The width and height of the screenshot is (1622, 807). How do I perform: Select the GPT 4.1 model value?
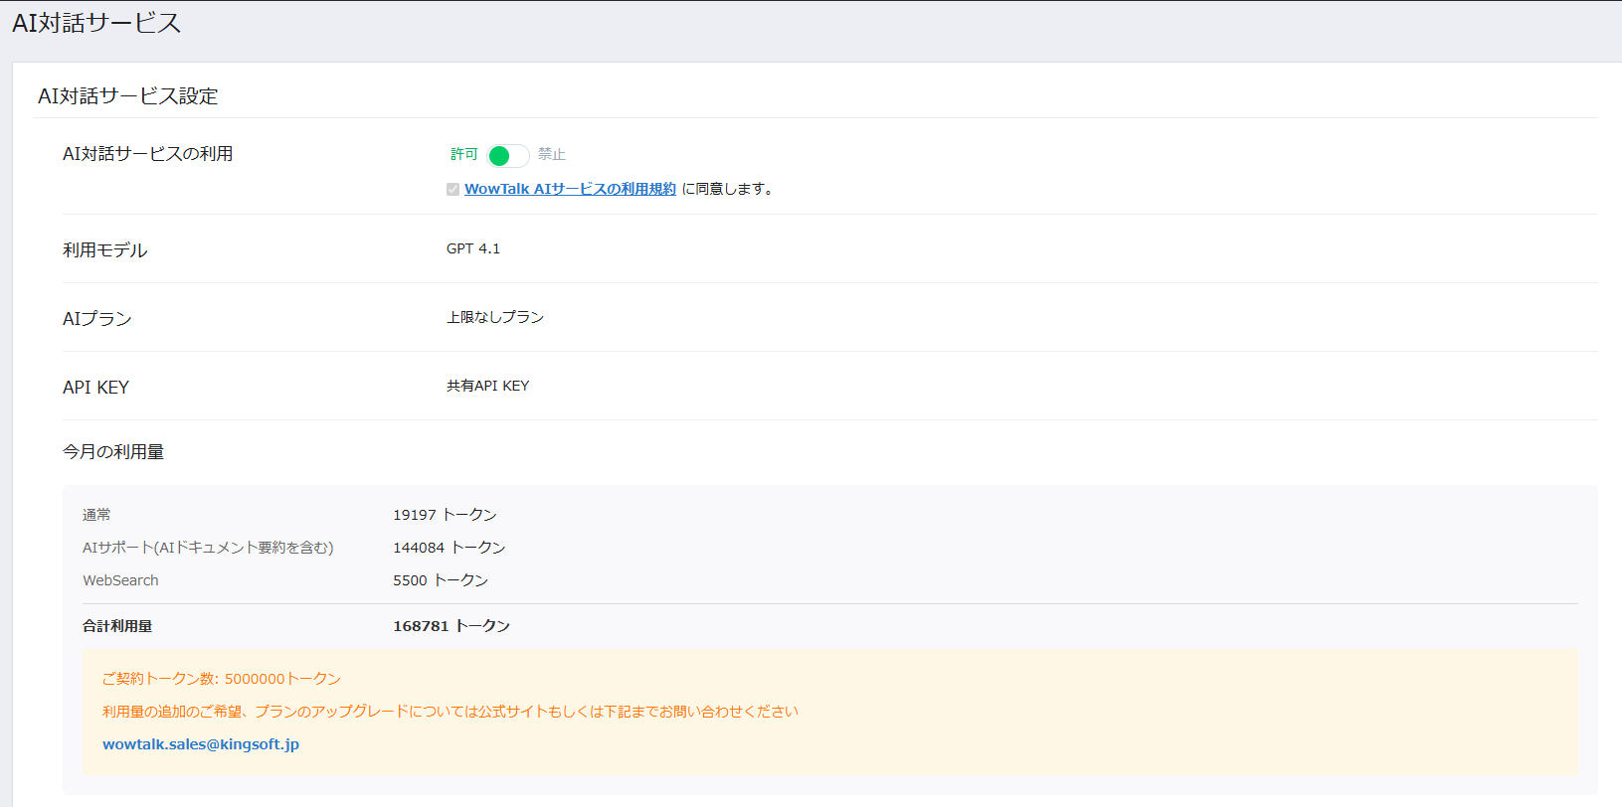tap(473, 248)
